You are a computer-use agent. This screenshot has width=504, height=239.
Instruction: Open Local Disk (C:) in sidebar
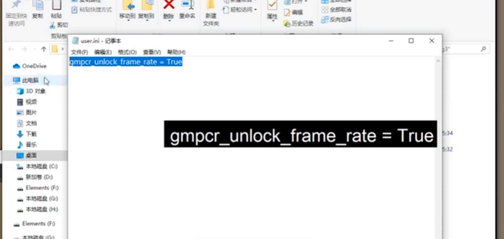pos(37,166)
